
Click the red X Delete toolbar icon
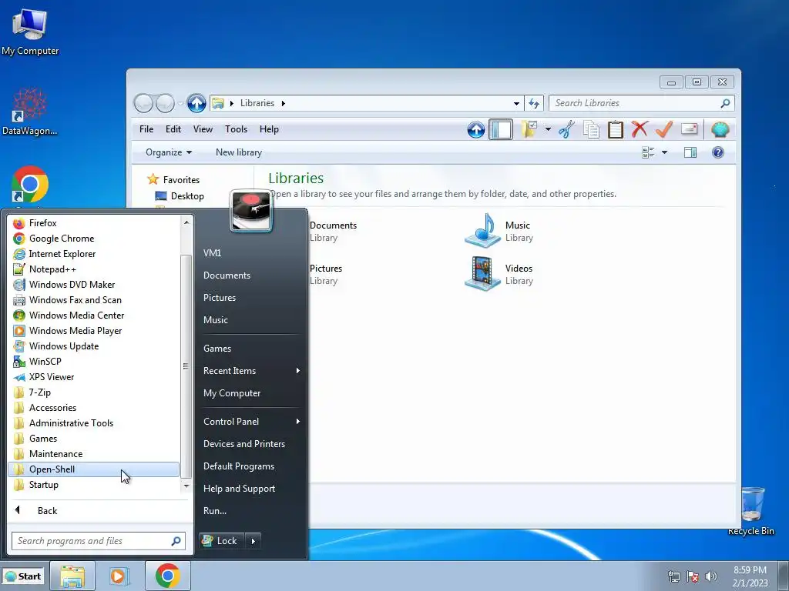click(x=640, y=129)
